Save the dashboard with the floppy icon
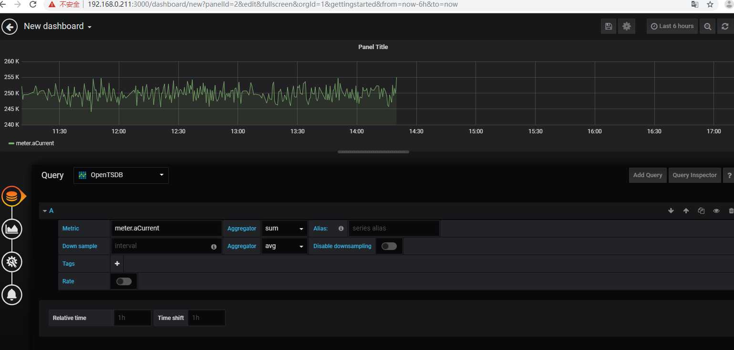This screenshot has width=734, height=350. 608,26
